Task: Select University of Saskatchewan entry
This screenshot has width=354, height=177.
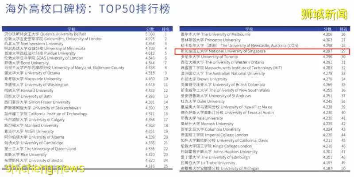Action: pos(42,108)
